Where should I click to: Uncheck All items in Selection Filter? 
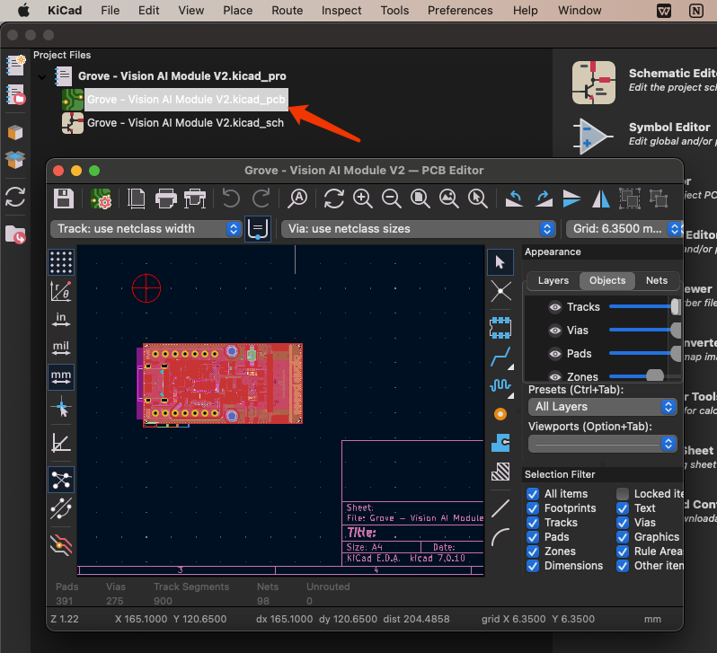[533, 494]
